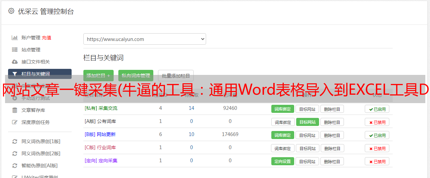Click the filter icon for 栏目与关键词
Screen dimensions: 430x178
14,74
